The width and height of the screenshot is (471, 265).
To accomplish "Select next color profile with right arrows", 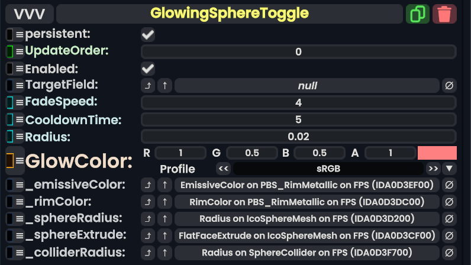I will pyautogui.click(x=433, y=169).
